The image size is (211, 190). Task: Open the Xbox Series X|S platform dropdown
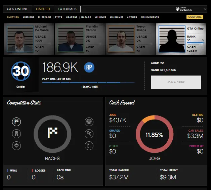pos(191,9)
